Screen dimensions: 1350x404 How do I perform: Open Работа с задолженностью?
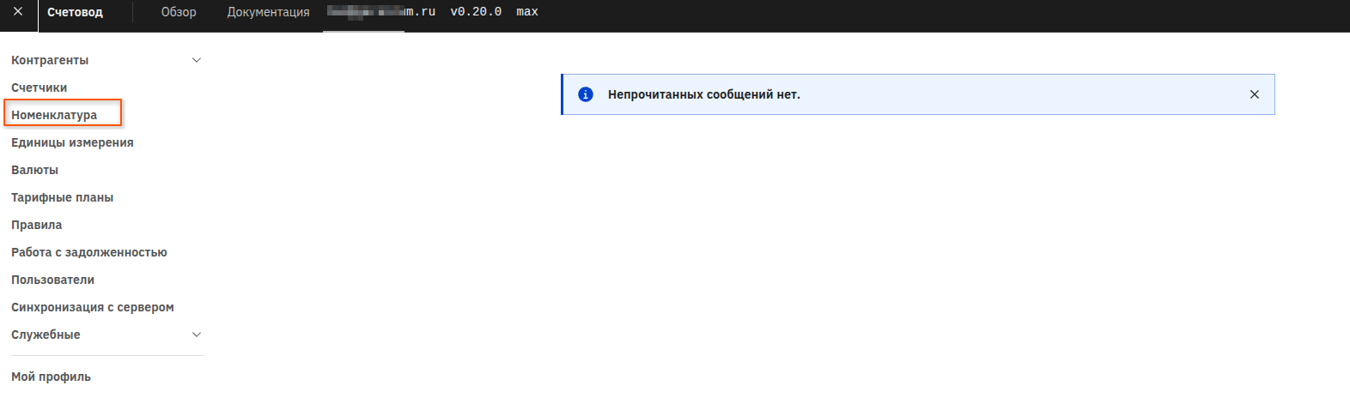tap(88, 252)
